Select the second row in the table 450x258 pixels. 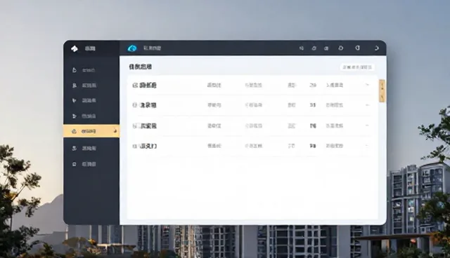[x=252, y=105]
